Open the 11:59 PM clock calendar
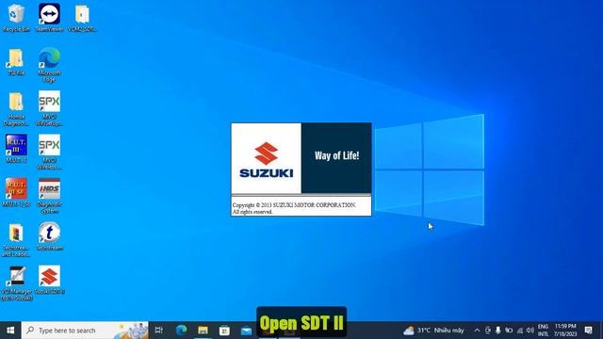The image size is (603, 339). coord(565,331)
